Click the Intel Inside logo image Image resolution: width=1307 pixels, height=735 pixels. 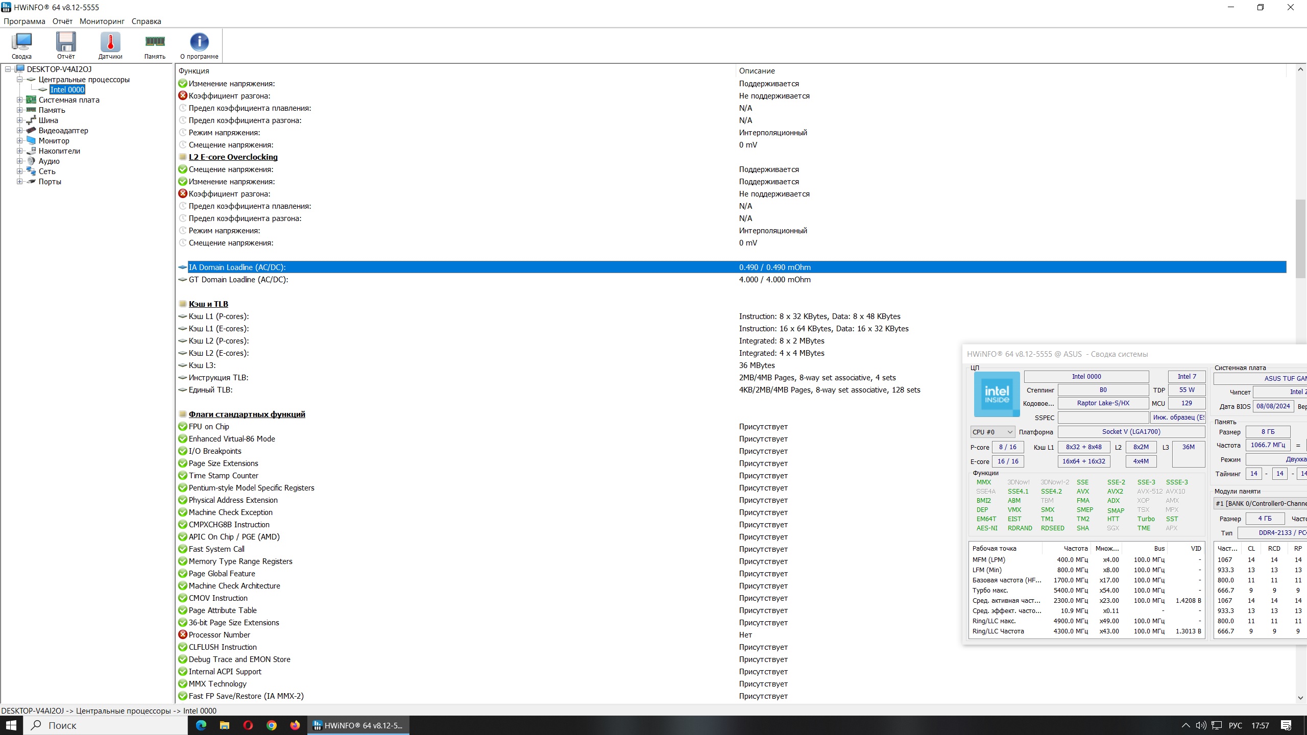[x=997, y=394]
